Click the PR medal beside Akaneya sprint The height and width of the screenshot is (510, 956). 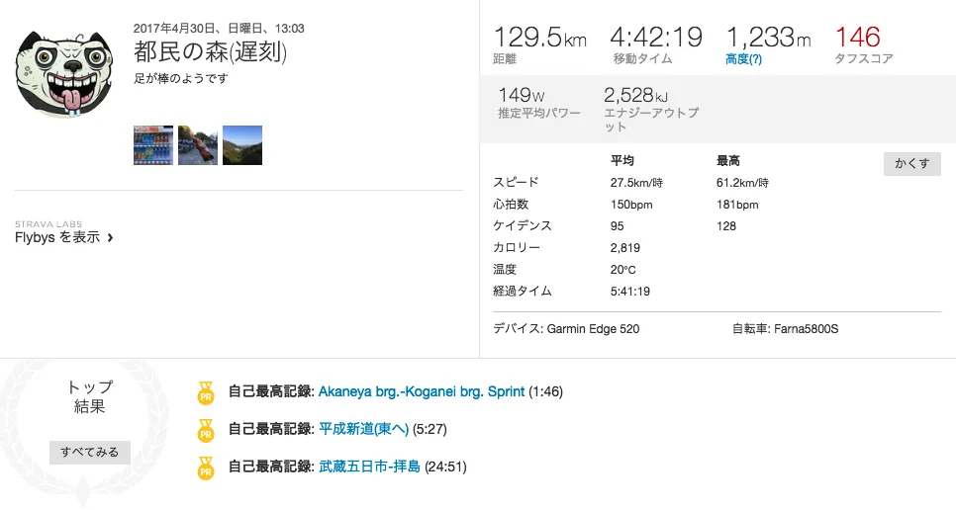pyautogui.click(x=206, y=392)
